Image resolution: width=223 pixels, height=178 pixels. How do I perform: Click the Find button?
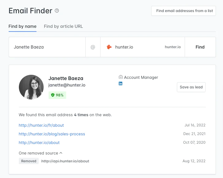pos(200,47)
